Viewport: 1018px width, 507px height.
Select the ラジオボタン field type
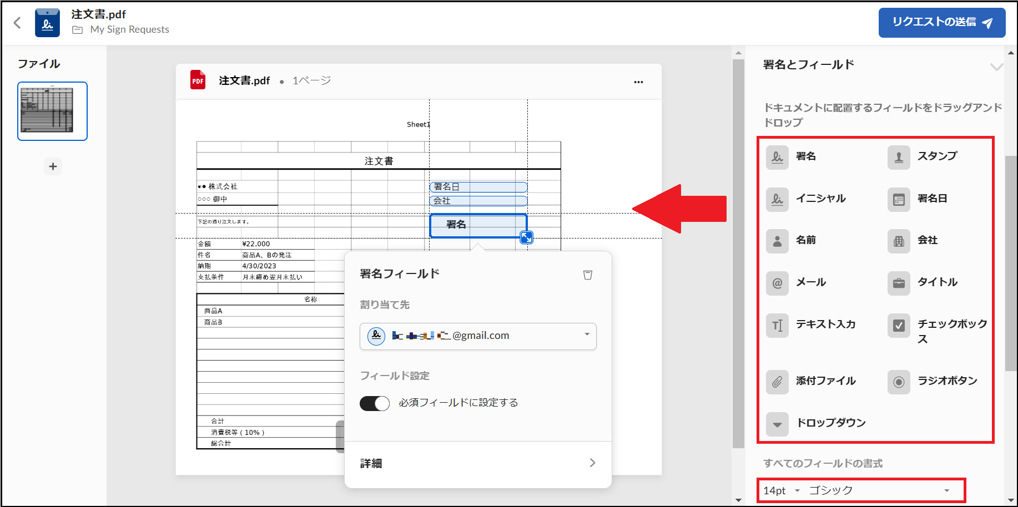[899, 382]
